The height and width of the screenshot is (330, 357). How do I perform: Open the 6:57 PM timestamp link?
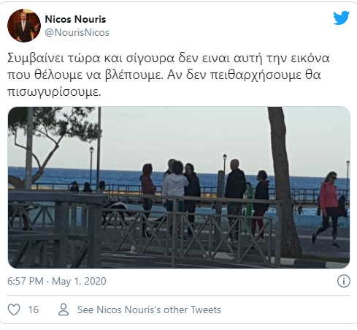click(26, 281)
